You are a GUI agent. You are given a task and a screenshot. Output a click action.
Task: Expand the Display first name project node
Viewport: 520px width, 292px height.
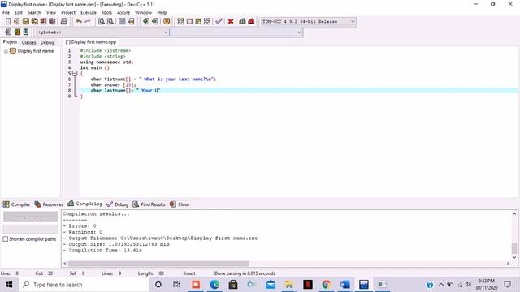click(6, 51)
